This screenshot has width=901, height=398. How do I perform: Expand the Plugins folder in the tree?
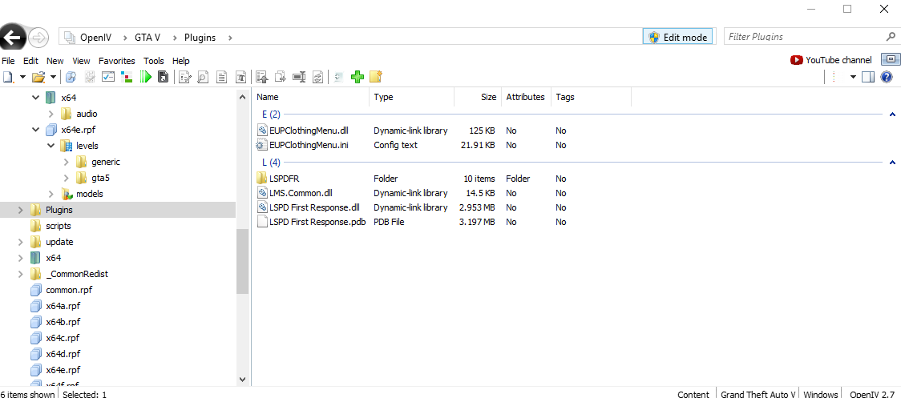[22, 210]
